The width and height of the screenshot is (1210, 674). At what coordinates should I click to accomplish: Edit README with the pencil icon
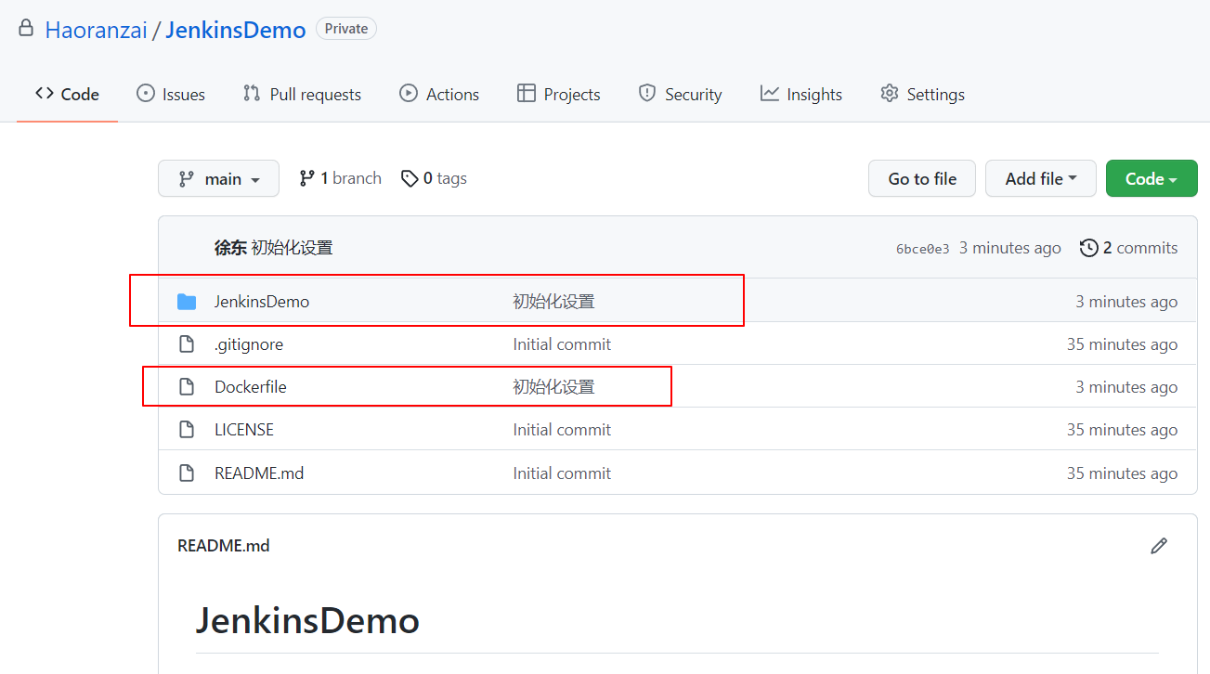(1159, 546)
